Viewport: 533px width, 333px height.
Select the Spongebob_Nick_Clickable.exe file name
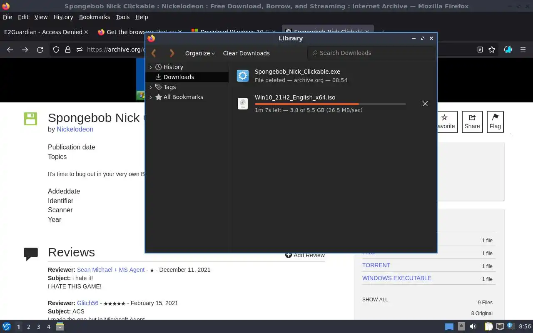pyautogui.click(x=297, y=72)
